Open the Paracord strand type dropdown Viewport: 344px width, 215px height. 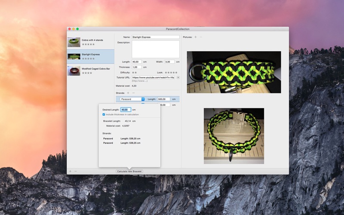[132, 99]
